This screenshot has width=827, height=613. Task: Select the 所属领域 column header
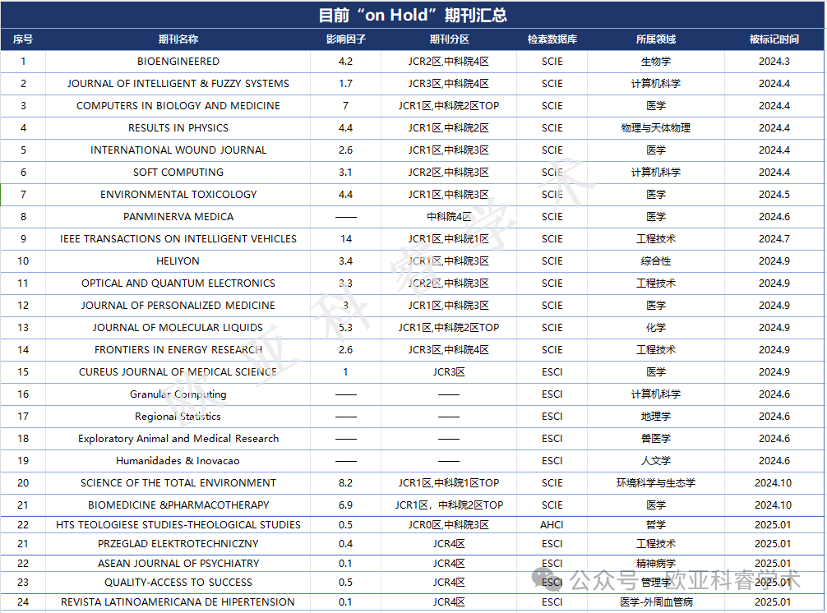click(x=655, y=39)
